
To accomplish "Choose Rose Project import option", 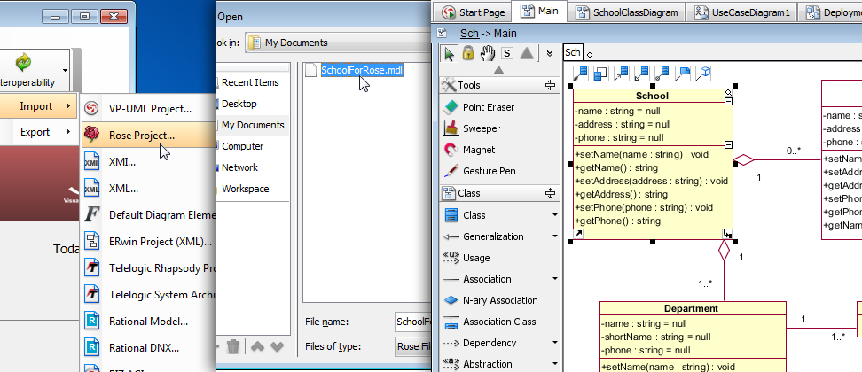I will point(148,135).
